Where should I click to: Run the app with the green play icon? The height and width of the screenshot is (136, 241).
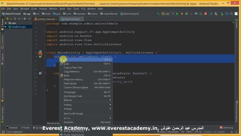[x=177, y=14]
